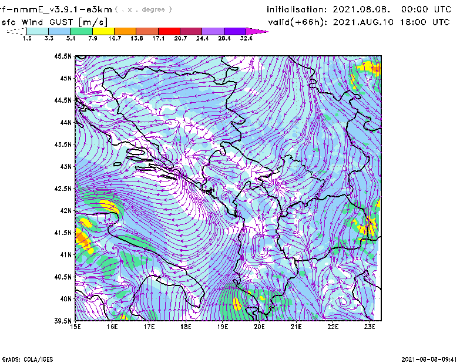Click the '40.5N' latitude label
The height and width of the screenshot is (363, 470).
(x=63, y=277)
